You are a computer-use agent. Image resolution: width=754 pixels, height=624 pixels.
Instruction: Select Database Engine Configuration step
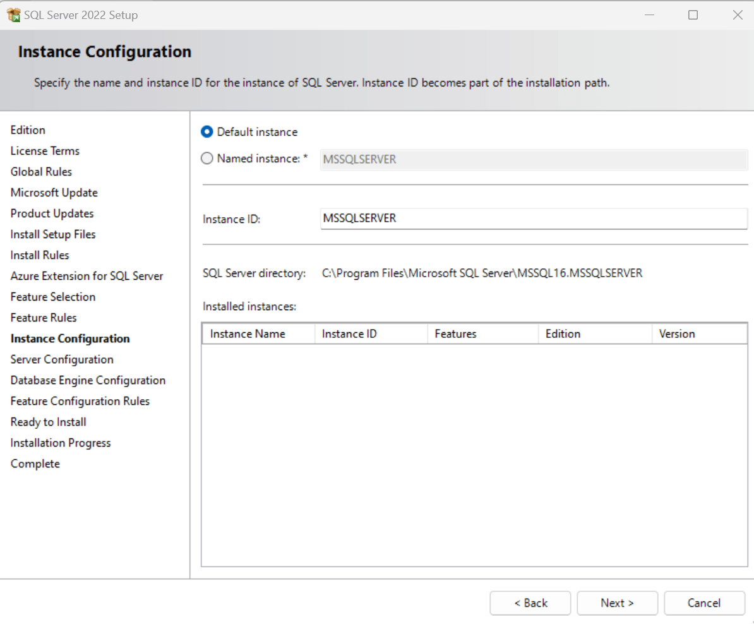click(88, 380)
